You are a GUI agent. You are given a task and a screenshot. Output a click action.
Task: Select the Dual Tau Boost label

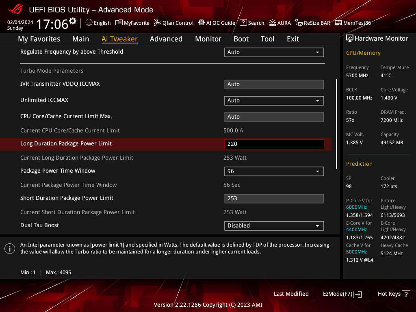click(x=39, y=225)
